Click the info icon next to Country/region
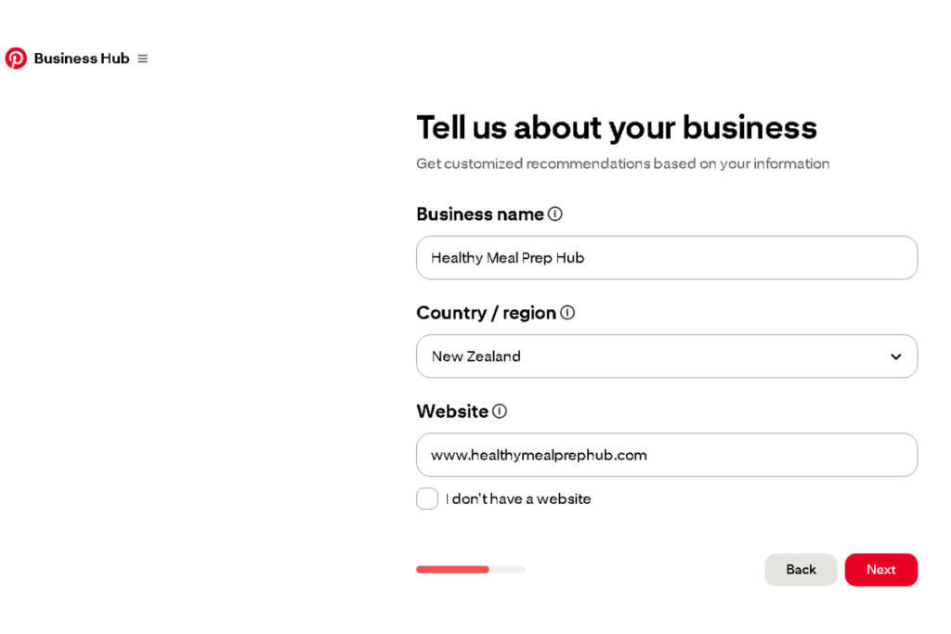The width and height of the screenshot is (951, 634). [567, 313]
